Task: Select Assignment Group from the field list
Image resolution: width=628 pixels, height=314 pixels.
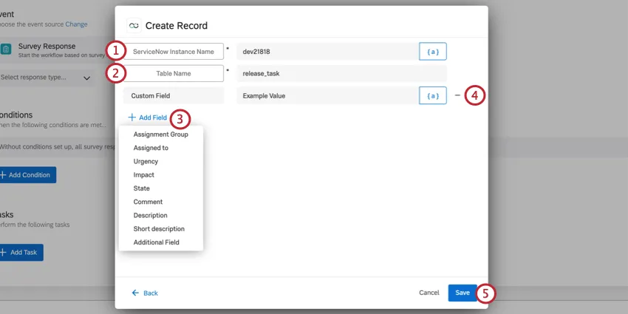Action: 160,134
